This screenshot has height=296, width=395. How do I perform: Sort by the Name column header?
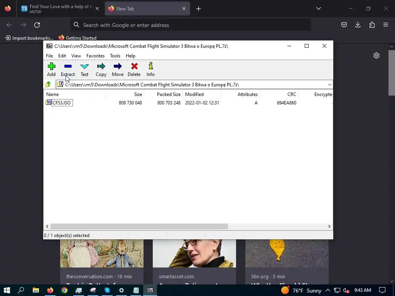pyautogui.click(x=75, y=94)
